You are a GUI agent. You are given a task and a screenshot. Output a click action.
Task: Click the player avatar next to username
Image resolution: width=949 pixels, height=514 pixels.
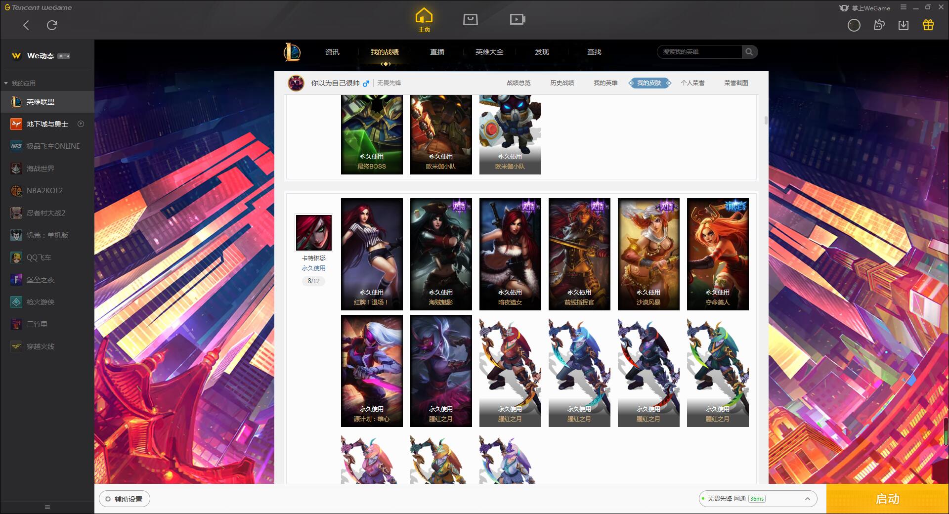coord(296,83)
